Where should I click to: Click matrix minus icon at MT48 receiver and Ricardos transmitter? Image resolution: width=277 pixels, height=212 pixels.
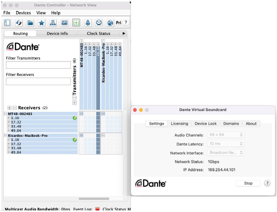(x=103, y=114)
